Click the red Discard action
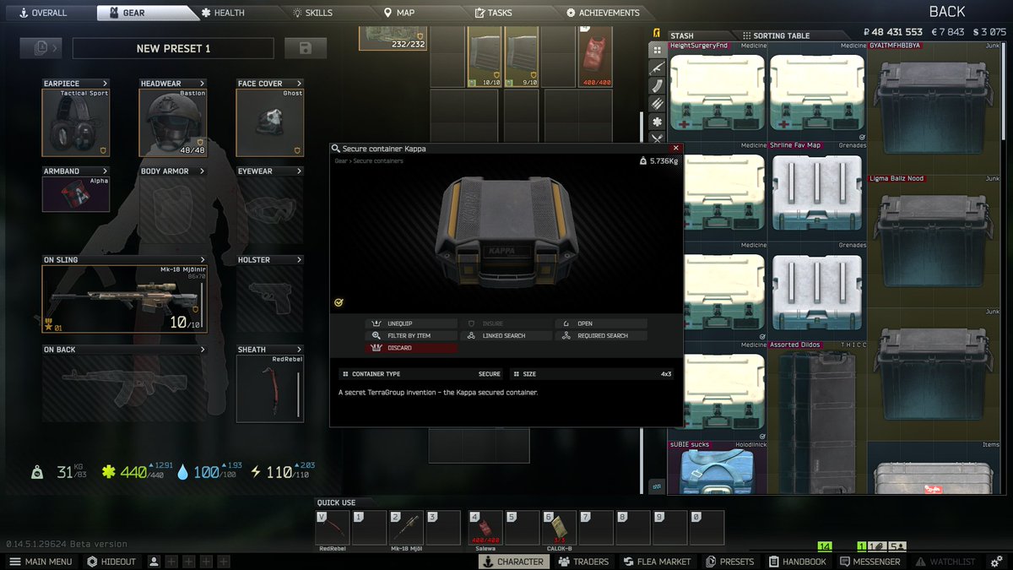The image size is (1013, 570). pyautogui.click(x=411, y=348)
